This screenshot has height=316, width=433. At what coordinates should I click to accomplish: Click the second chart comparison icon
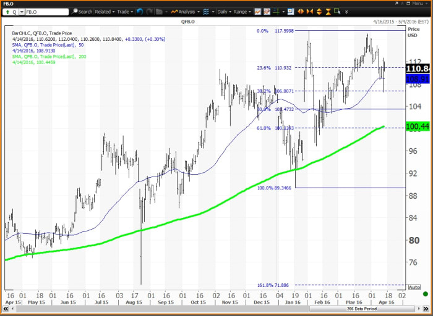267,12
